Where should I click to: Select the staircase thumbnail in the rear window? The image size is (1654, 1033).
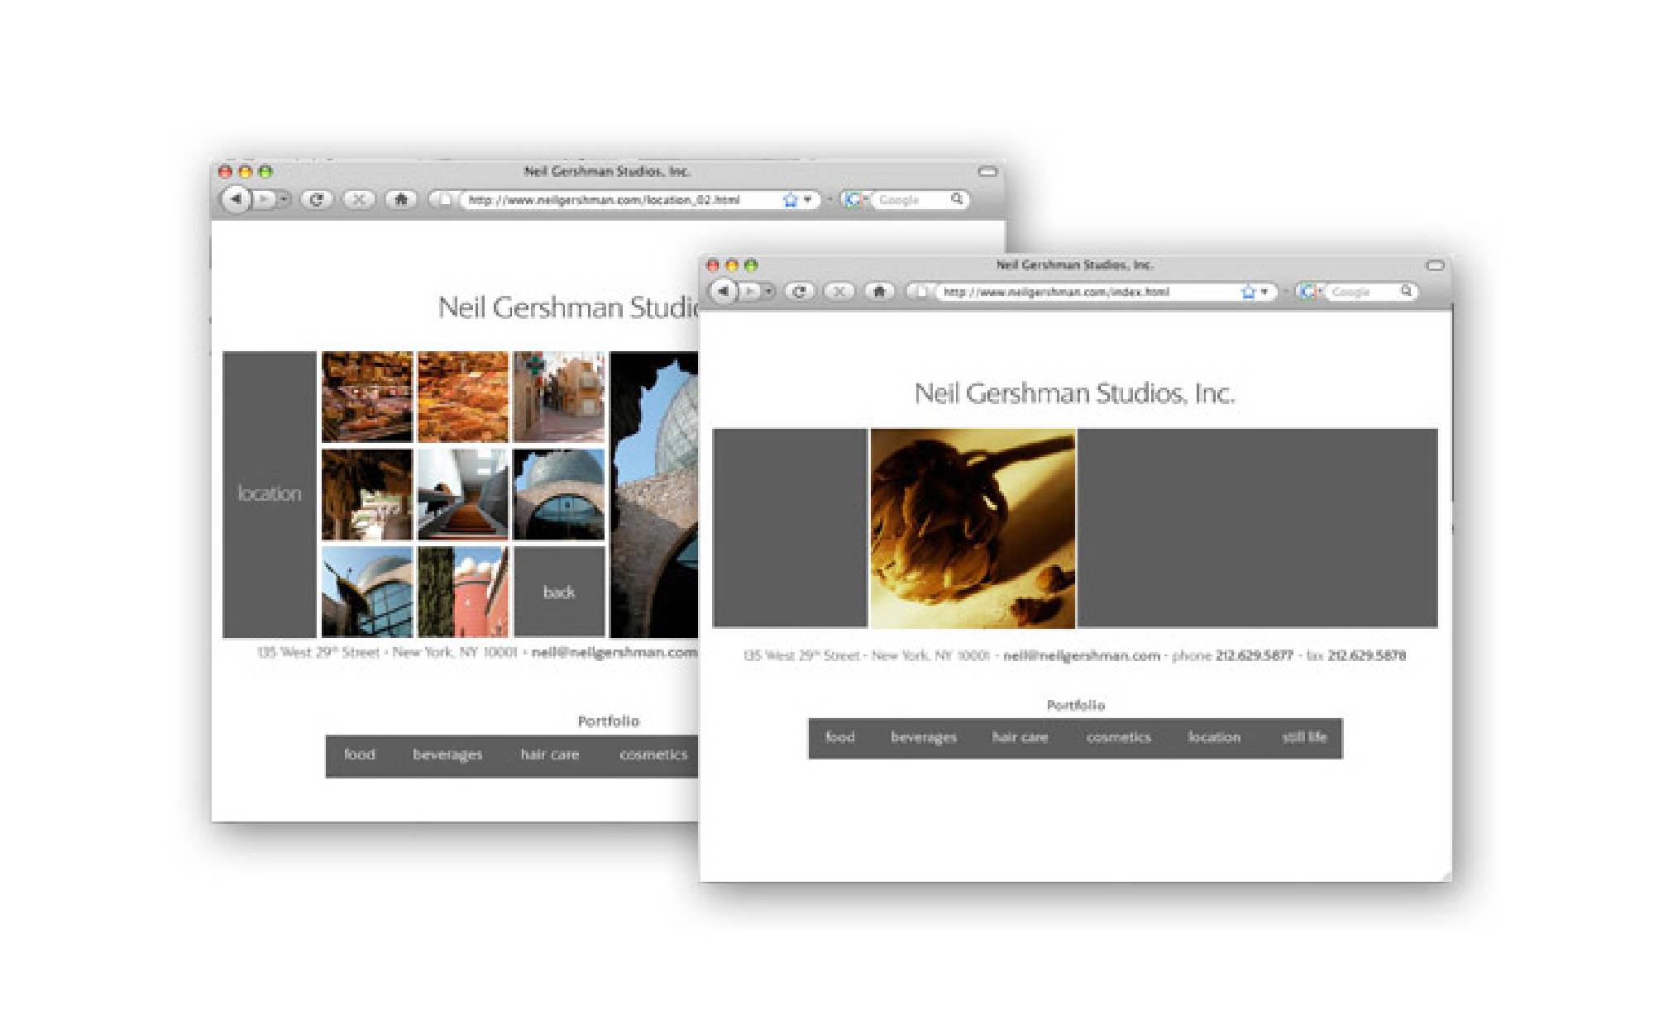(x=463, y=494)
